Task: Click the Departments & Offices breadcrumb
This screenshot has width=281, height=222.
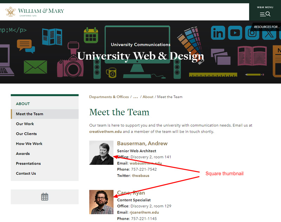Action: 109,97
